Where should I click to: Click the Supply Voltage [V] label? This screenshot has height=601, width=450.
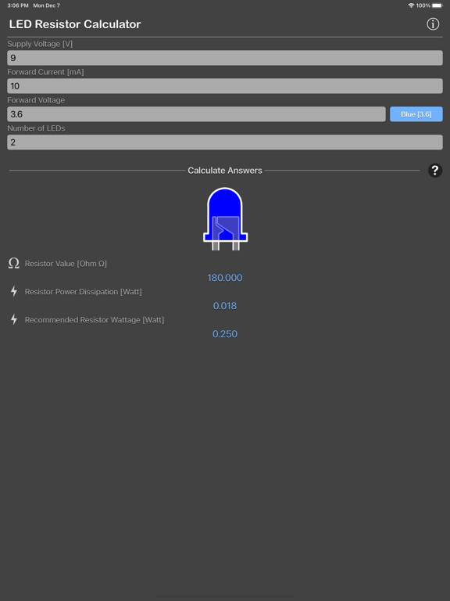pyautogui.click(x=40, y=44)
